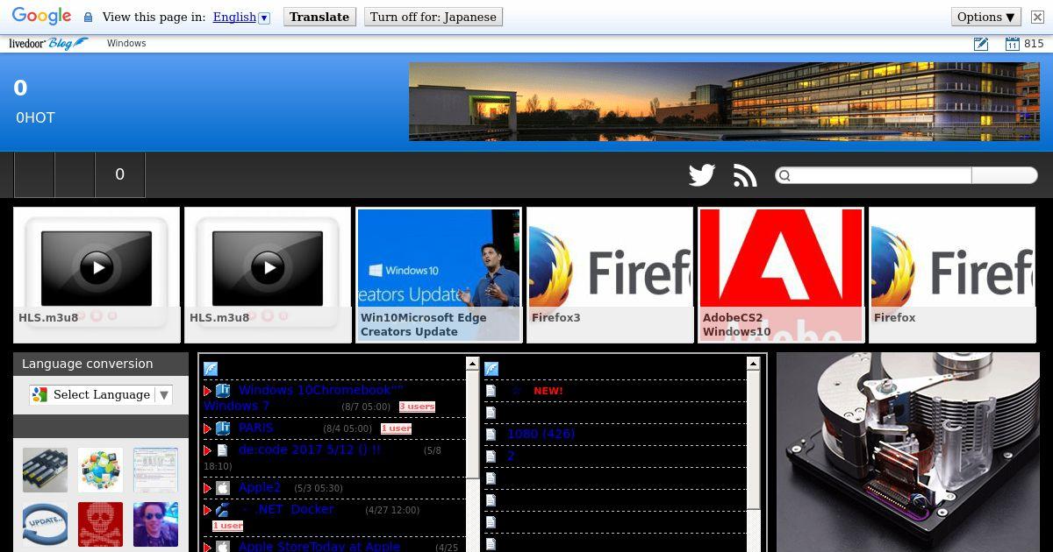Click the document icon beside de:code 2017
Viewport: 1053px width, 552px height.
tap(223, 450)
